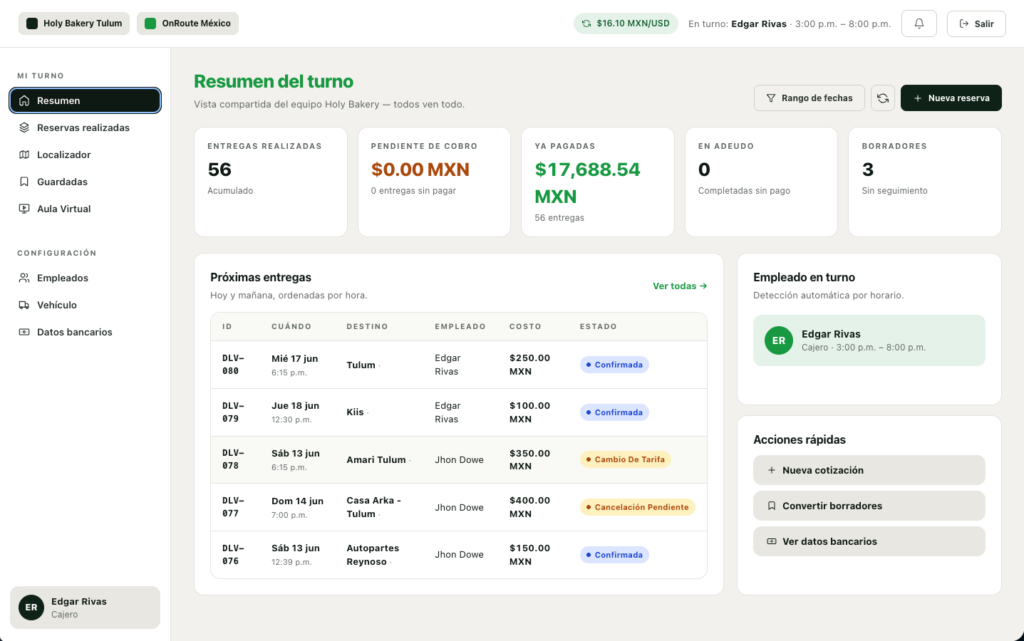Click the Empleados people icon
1024x641 pixels.
24,278
